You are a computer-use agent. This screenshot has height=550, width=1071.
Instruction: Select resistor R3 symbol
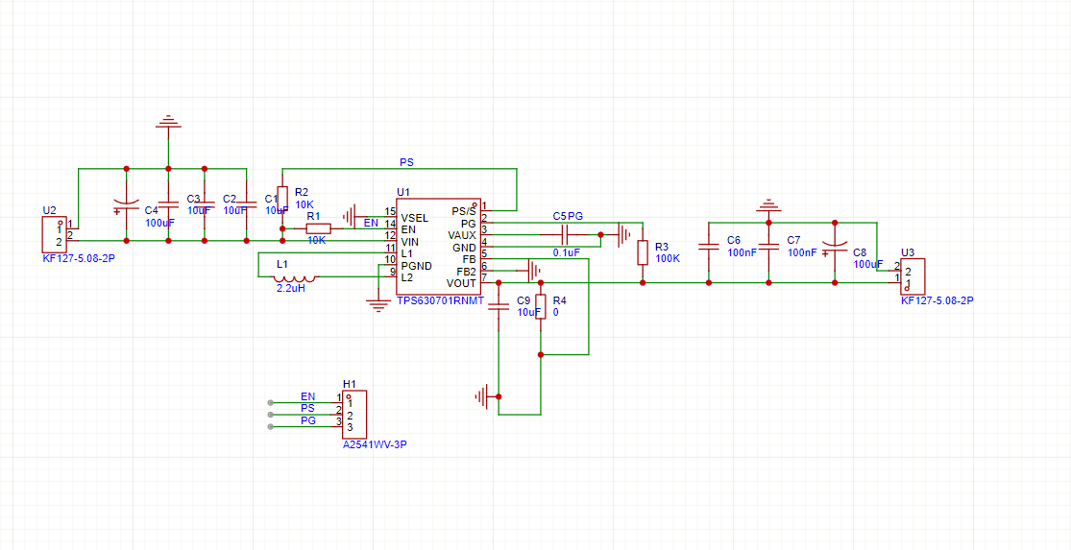pyautogui.click(x=643, y=252)
